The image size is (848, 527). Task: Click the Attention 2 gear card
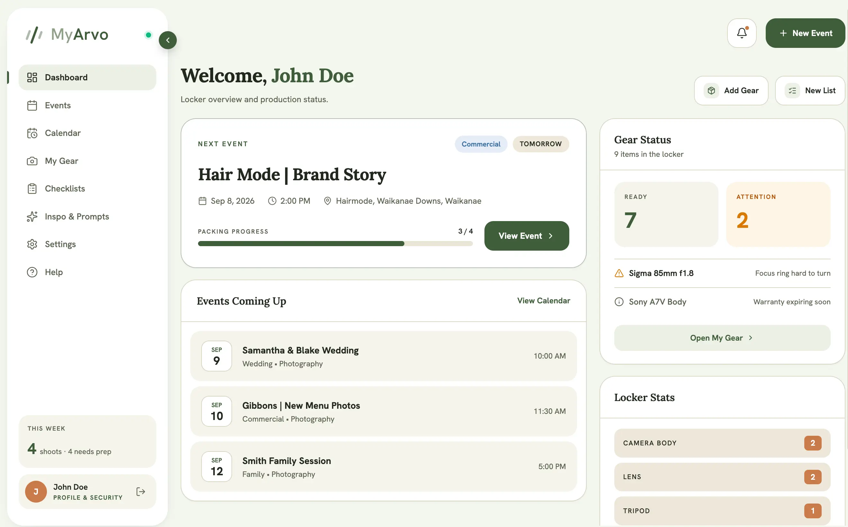tap(778, 214)
